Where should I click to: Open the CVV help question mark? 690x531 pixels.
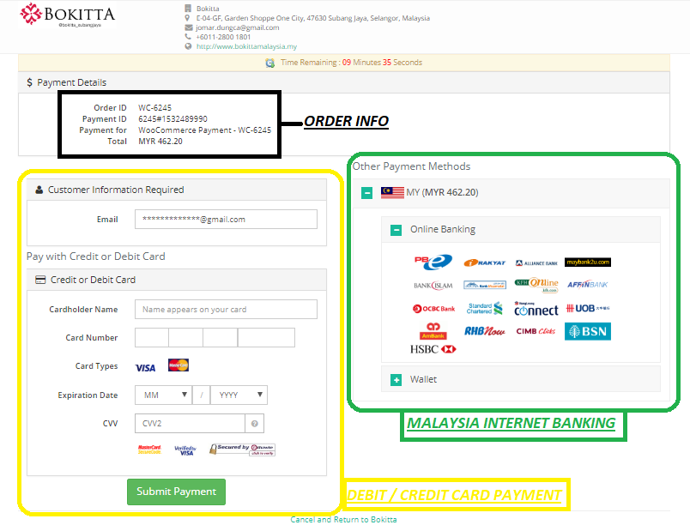[x=254, y=424]
